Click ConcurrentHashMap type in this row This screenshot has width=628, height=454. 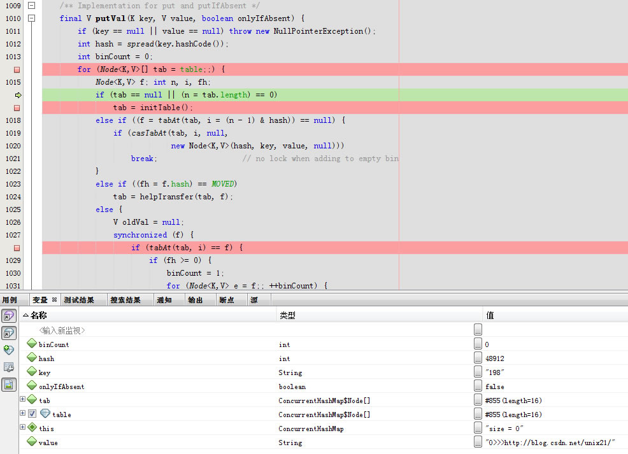pyautogui.click(x=311, y=429)
